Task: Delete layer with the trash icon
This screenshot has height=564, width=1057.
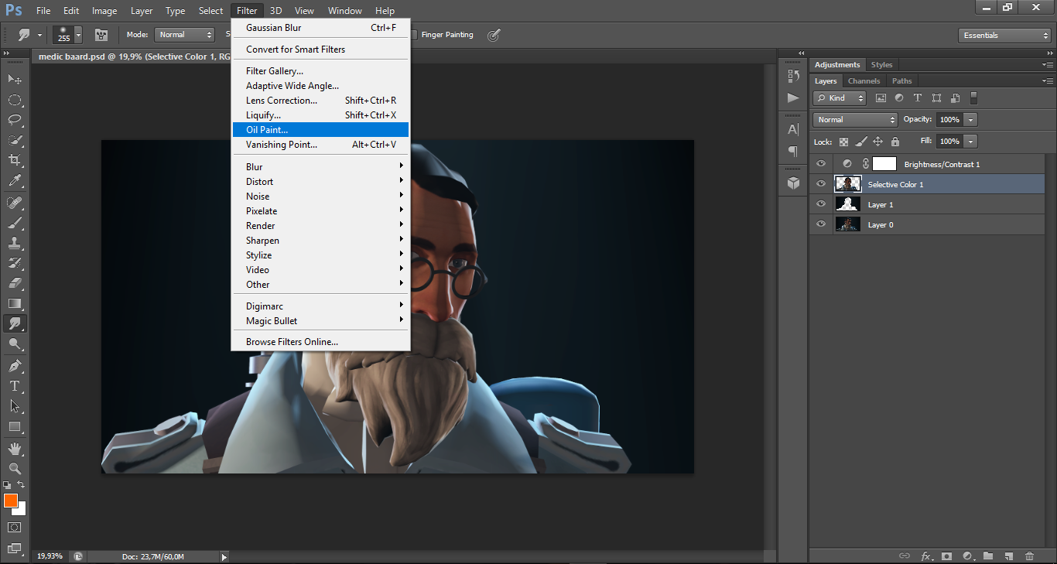Action: pos(1029,555)
